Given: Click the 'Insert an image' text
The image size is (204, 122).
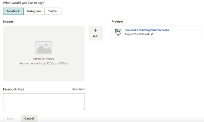Looking at the screenshot, I should click(44, 58).
